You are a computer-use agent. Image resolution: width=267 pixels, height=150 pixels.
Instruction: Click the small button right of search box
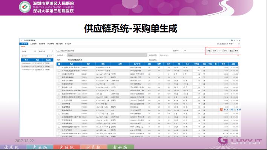[x=51, y=56]
